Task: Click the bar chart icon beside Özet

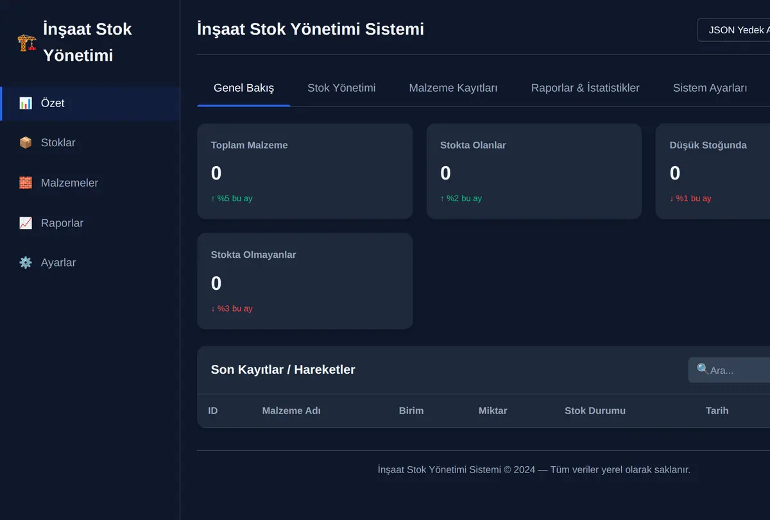Action: tap(26, 103)
